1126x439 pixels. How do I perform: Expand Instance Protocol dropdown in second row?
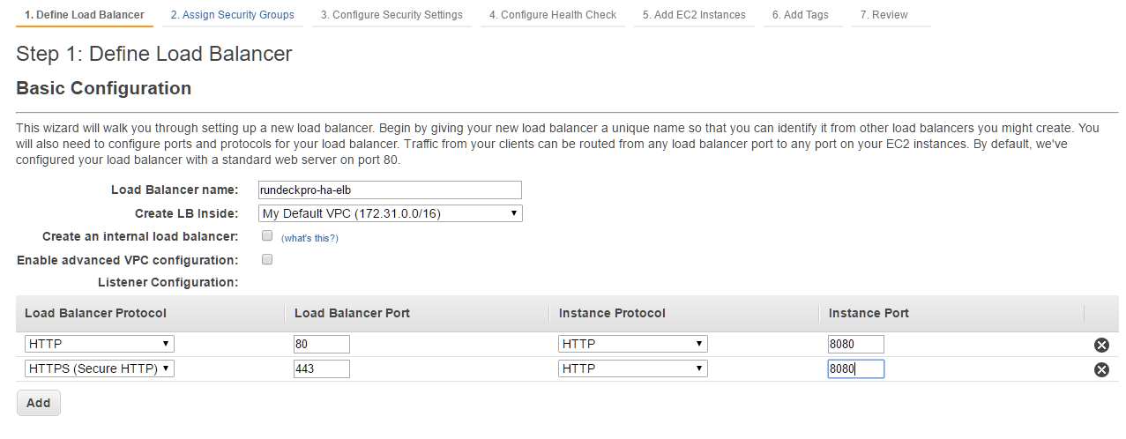[x=633, y=368]
